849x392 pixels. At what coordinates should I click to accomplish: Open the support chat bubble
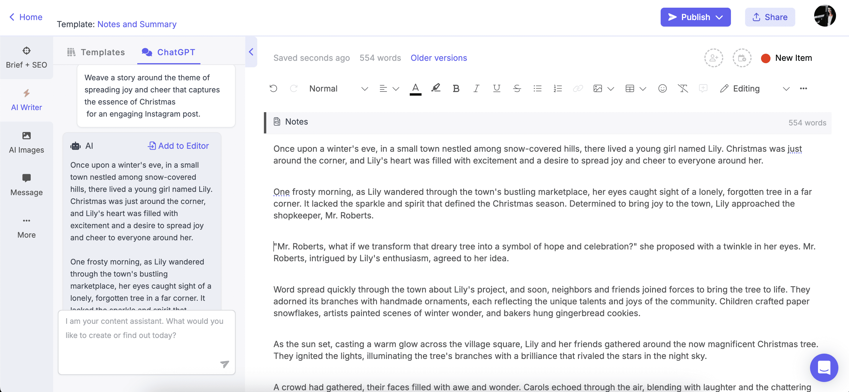[824, 367]
